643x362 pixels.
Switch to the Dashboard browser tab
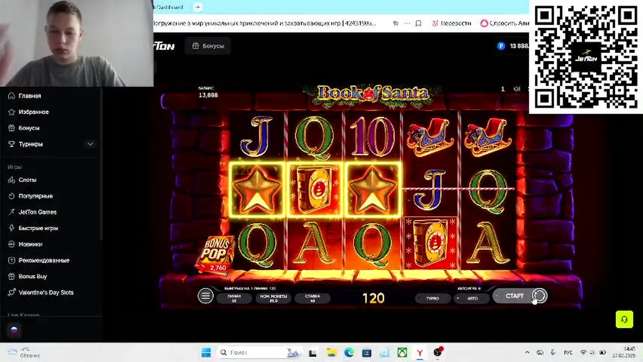pos(168,7)
